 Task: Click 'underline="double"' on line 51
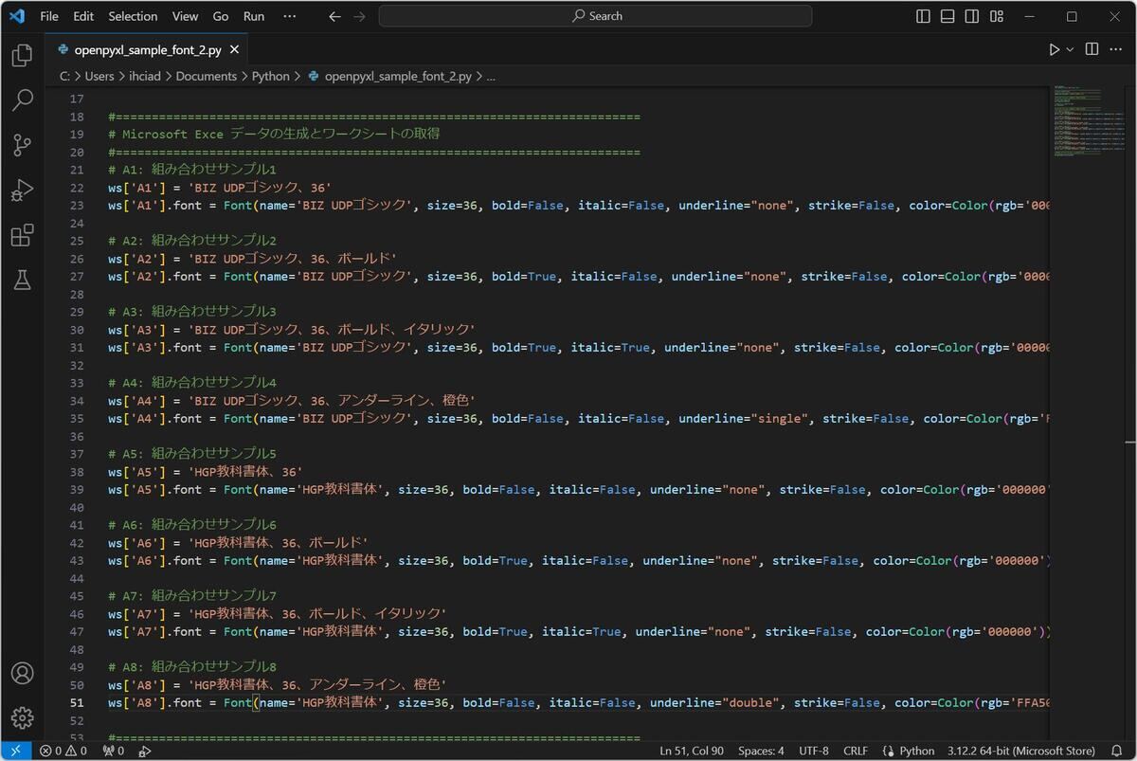point(714,702)
